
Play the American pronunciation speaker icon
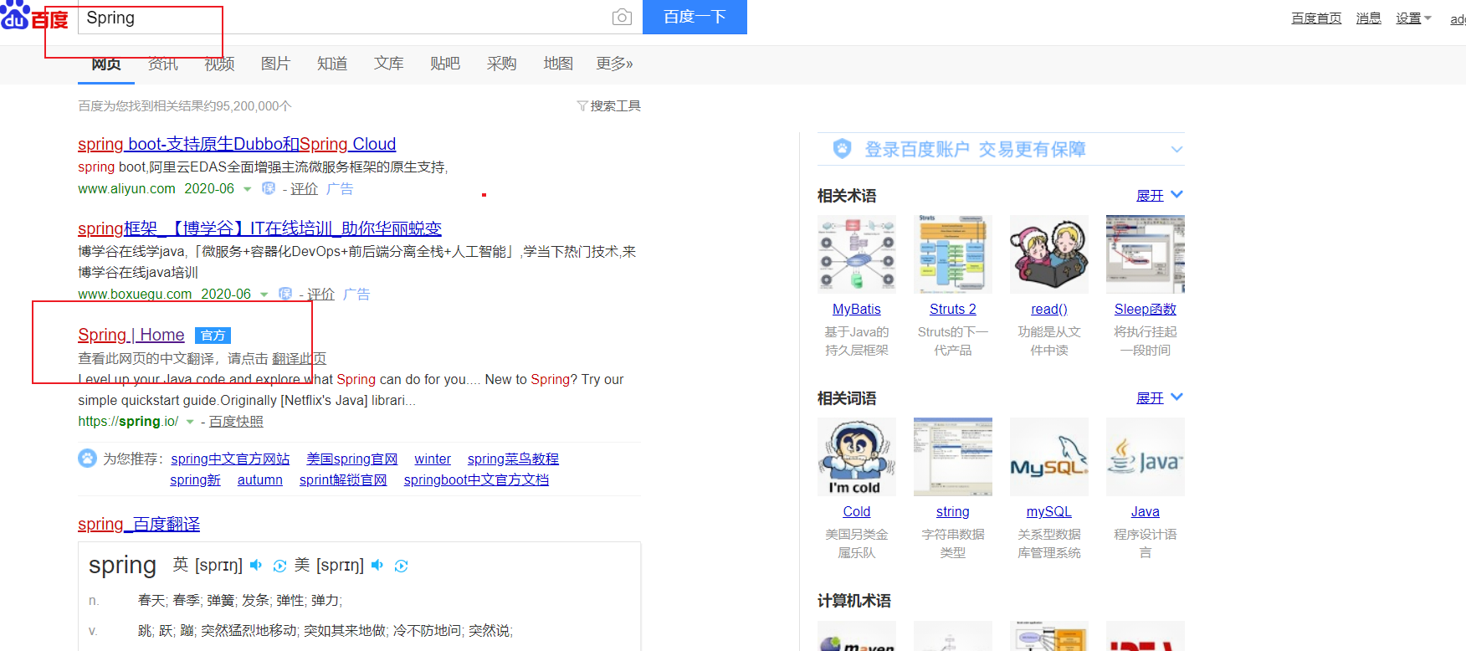pos(377,566)
